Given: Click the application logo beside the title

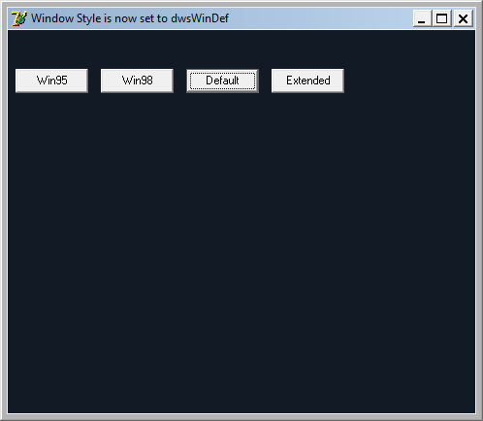Looking at the screenshot, I should pyautogui.click(x=19, y=18).
